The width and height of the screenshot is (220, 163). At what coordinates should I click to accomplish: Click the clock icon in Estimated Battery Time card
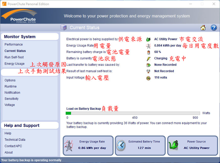tap(121, 145)
